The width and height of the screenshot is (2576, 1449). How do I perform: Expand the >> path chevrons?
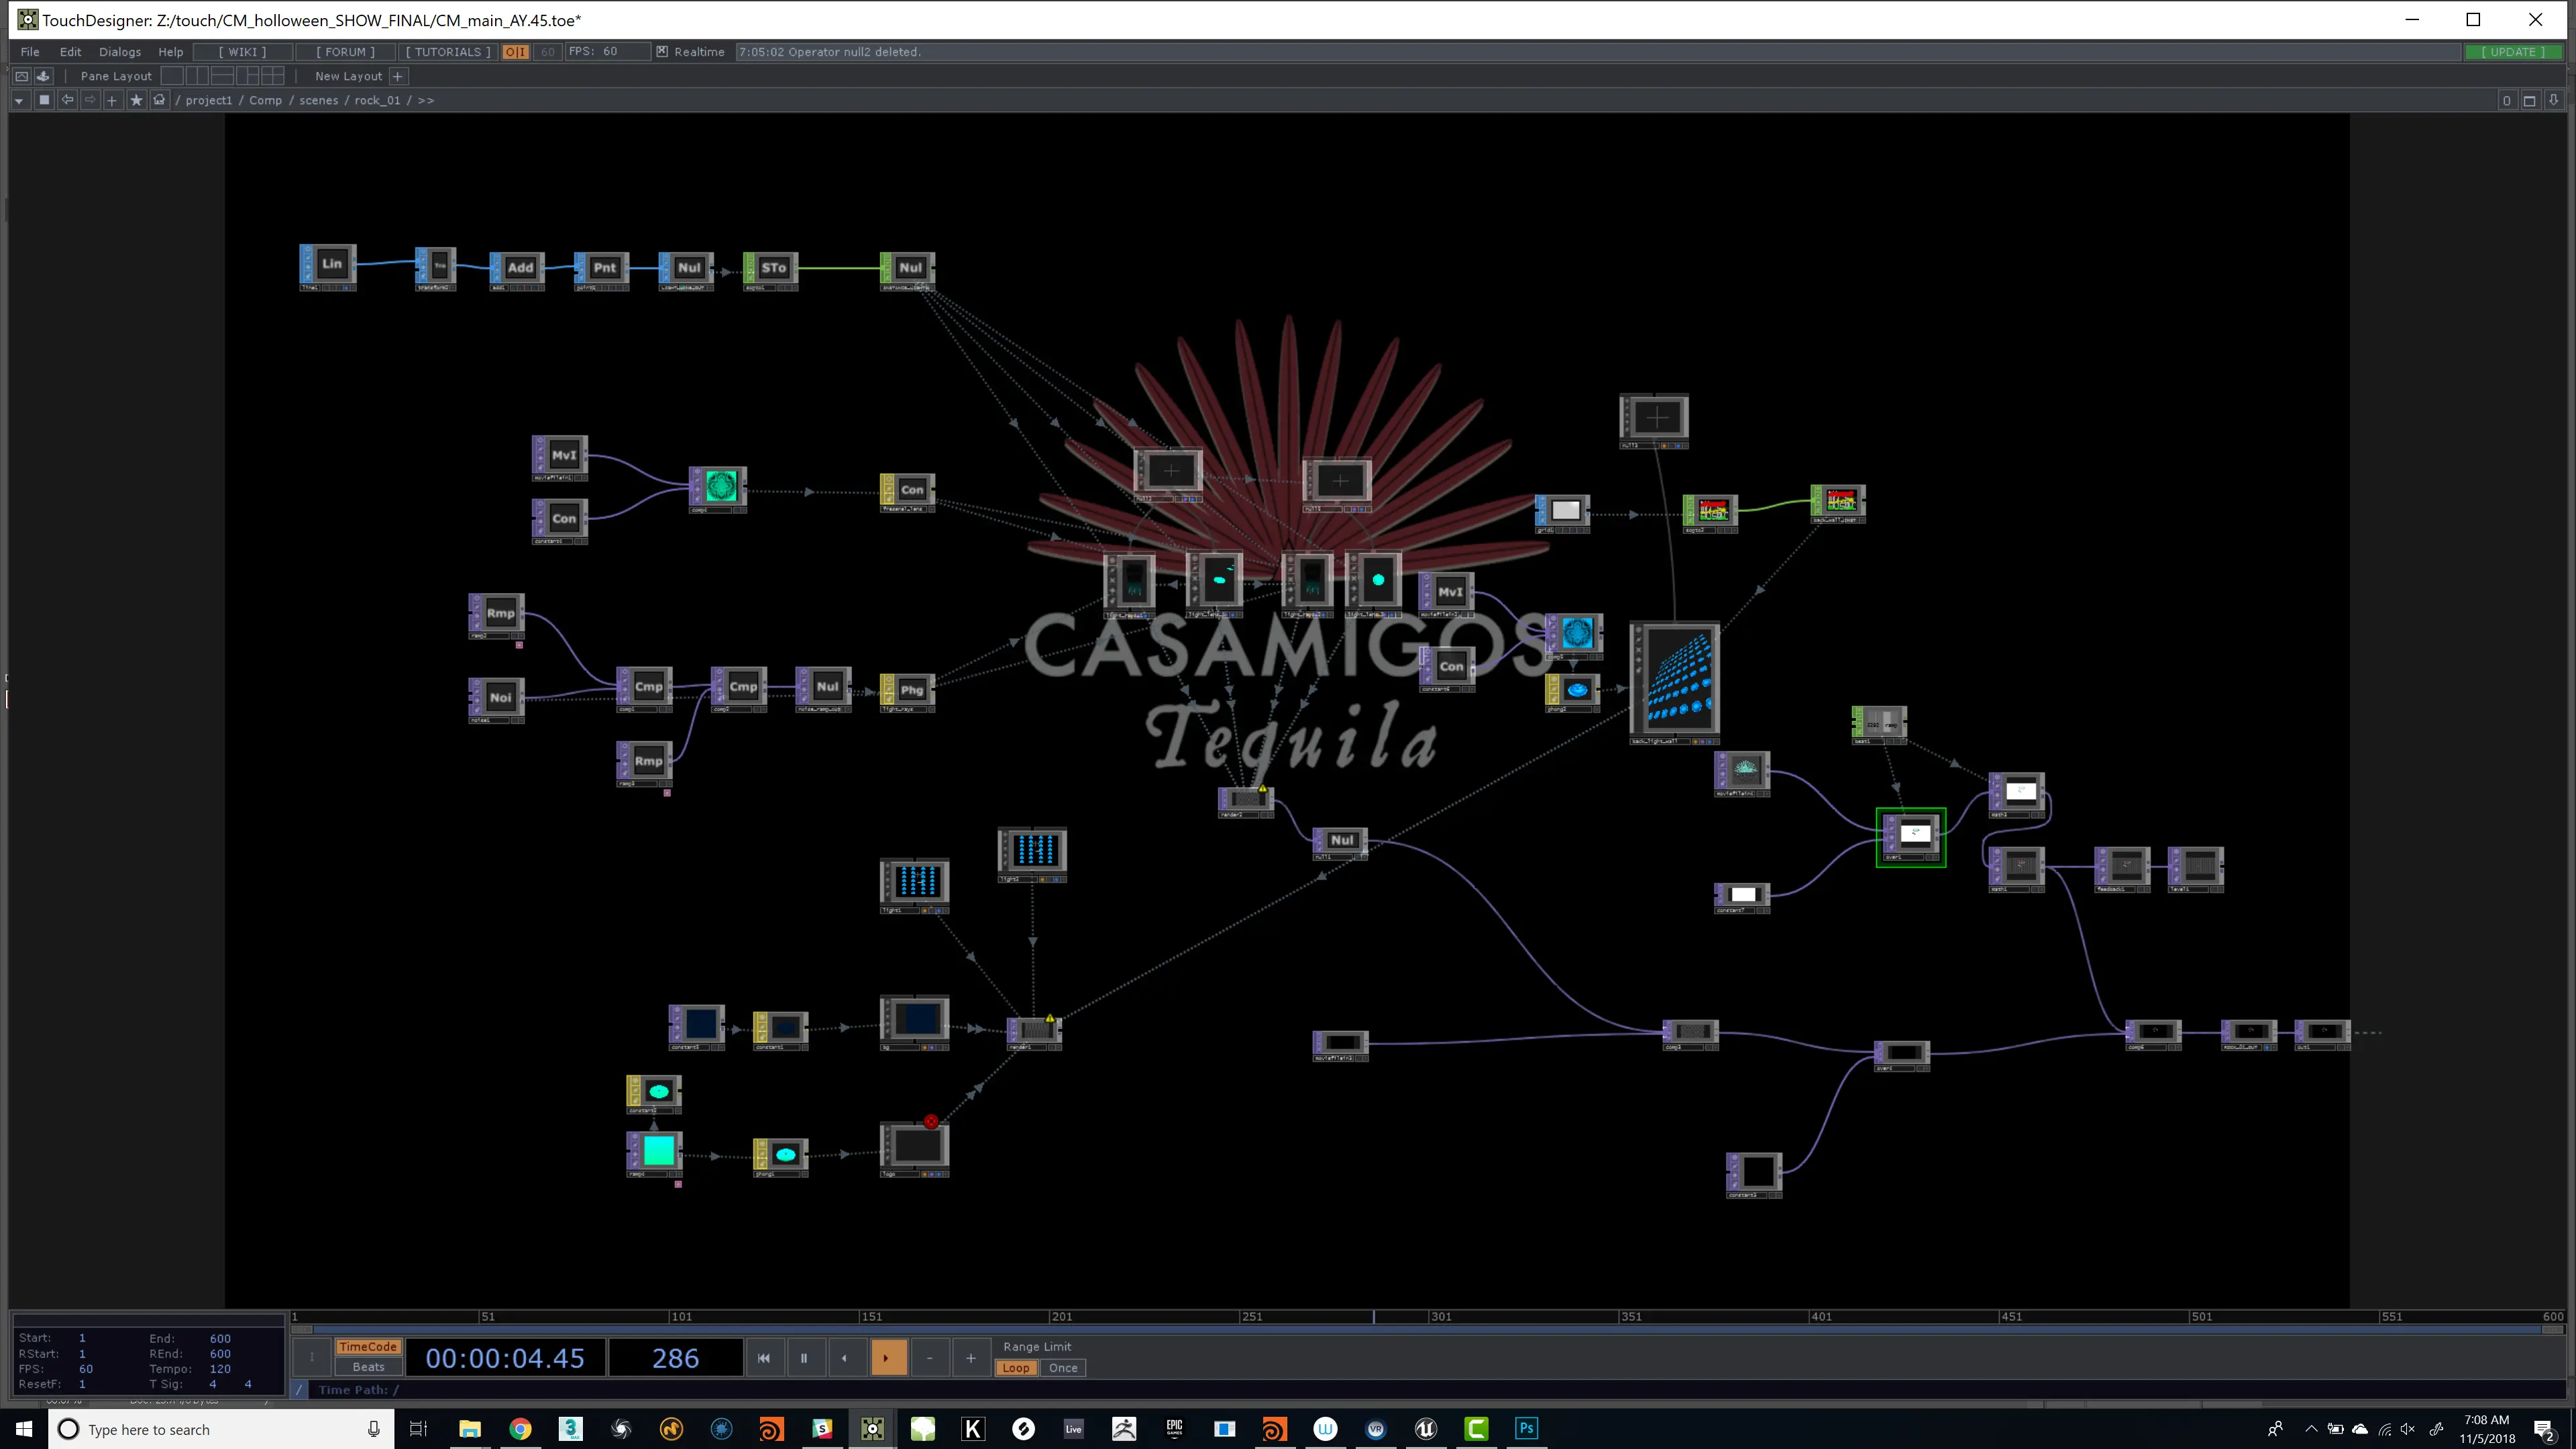click(426, 100)
